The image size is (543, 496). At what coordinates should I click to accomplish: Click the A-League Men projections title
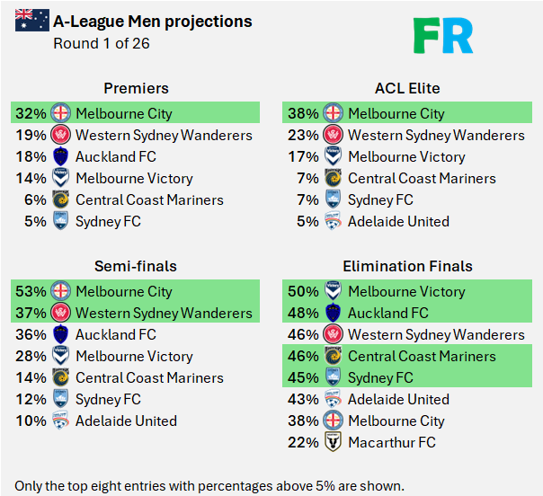point(152,21)
